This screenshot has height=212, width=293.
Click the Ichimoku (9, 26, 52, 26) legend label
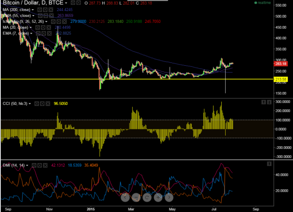[23, 21]
